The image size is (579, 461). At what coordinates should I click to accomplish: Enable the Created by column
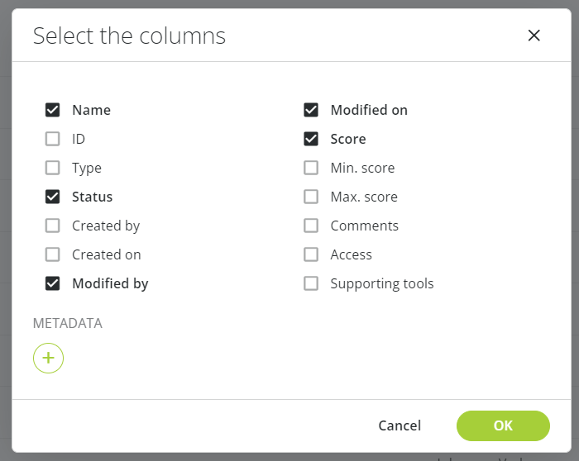point(52,226)
